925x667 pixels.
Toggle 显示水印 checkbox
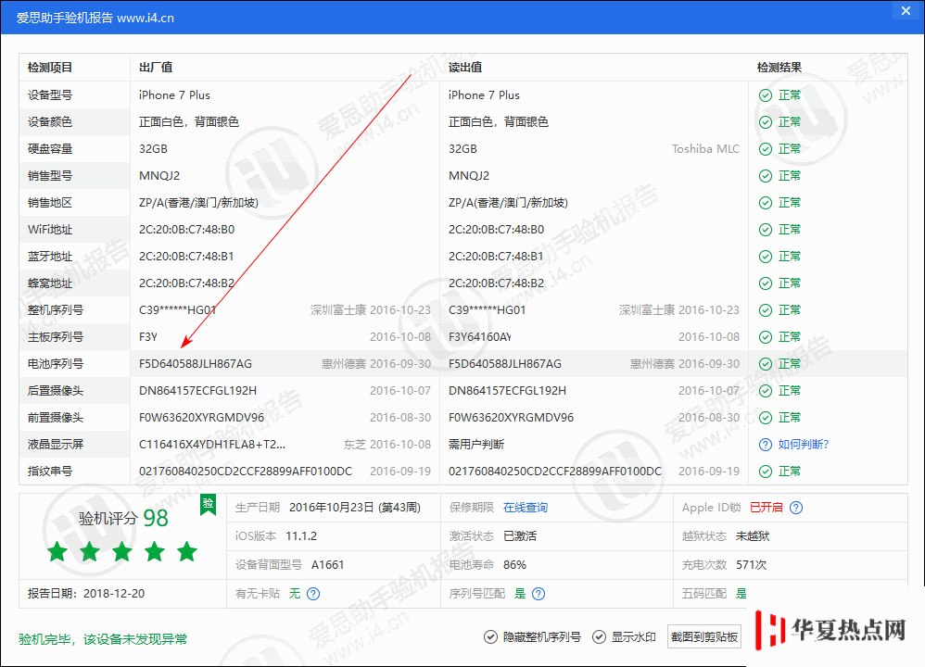(599, 637)
